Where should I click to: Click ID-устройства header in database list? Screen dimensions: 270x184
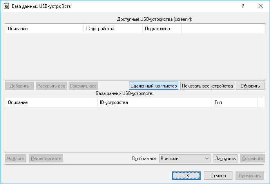point(154,102)
